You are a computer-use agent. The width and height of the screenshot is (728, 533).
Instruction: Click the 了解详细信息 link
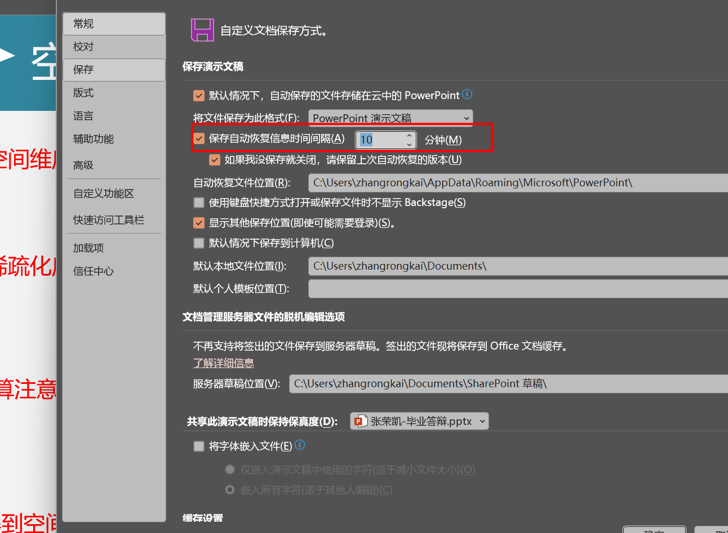pos(224,363)
